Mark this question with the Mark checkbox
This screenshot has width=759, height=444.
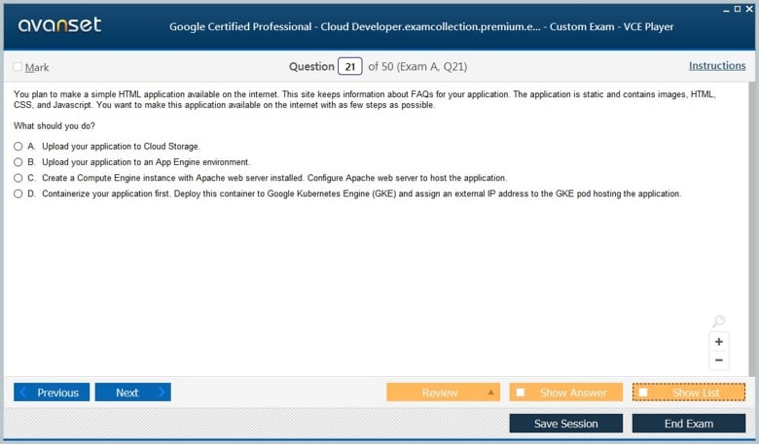[x=18, y=67]
